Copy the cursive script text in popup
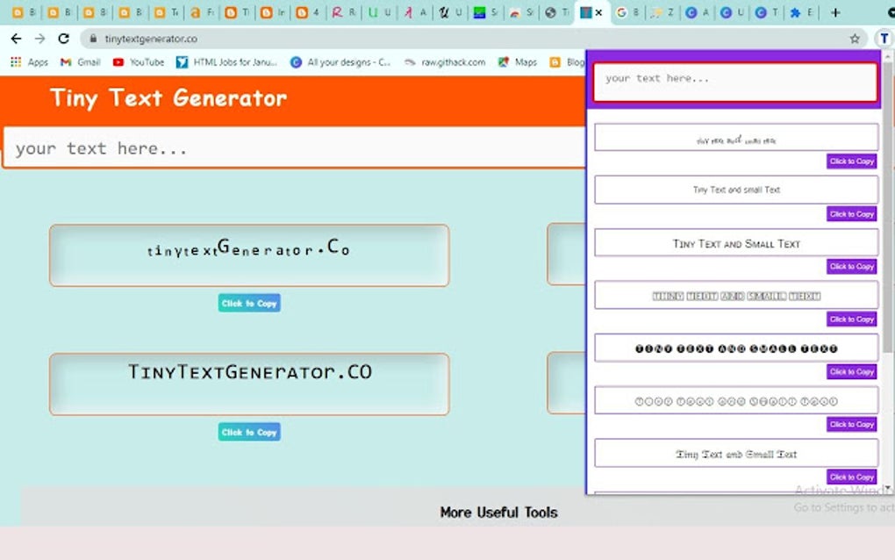The image size is (895, 560). [x=851, y=162]
